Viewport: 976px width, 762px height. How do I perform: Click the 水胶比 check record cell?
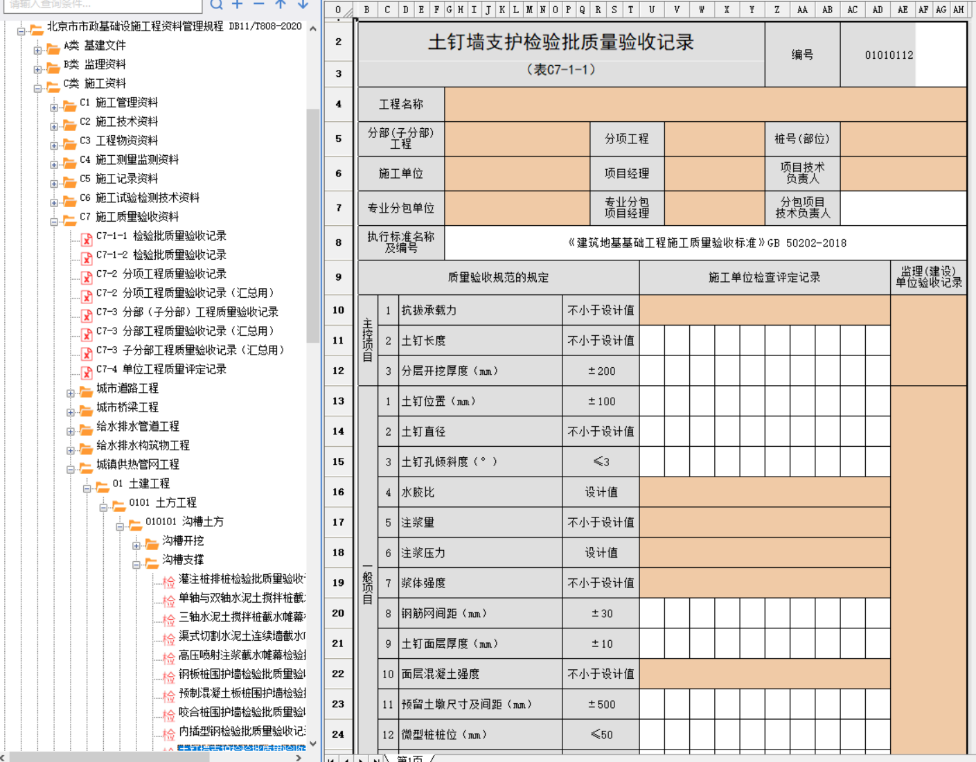(765, 492)
